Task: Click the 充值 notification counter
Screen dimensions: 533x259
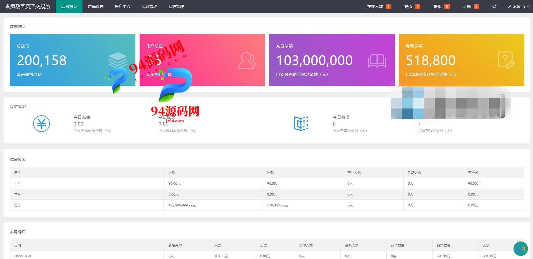Action: coord(412,6)
